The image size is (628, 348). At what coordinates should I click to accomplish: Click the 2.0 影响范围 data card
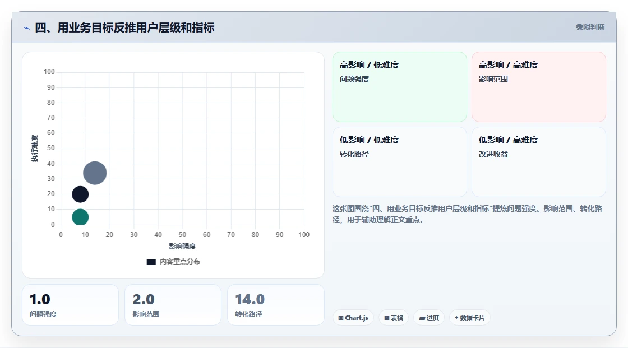(x=173, y=305)
